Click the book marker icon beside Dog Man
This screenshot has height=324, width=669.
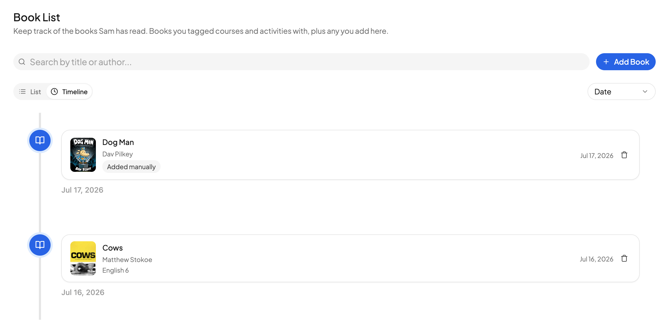coord(40,140)
